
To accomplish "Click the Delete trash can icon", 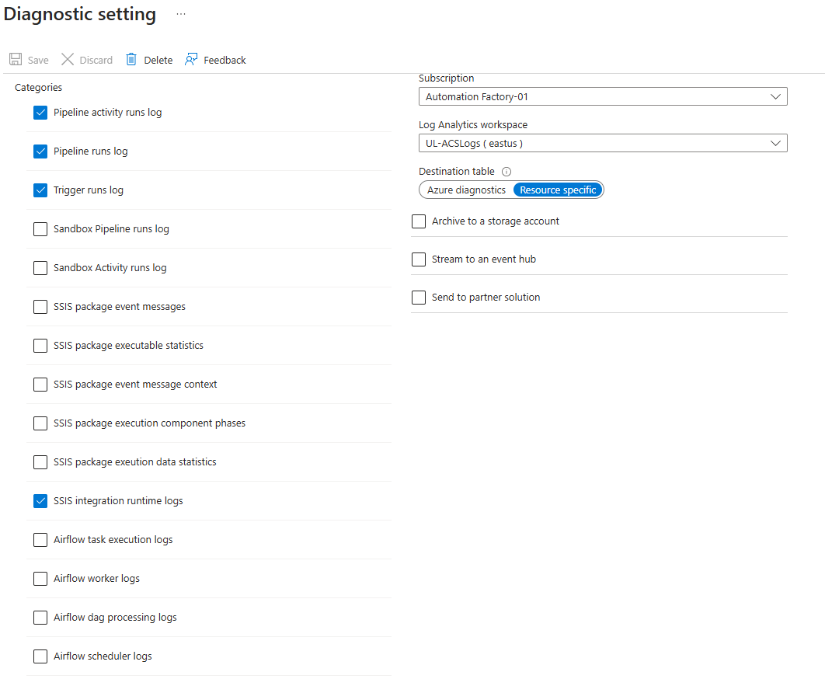I will 131,59.
